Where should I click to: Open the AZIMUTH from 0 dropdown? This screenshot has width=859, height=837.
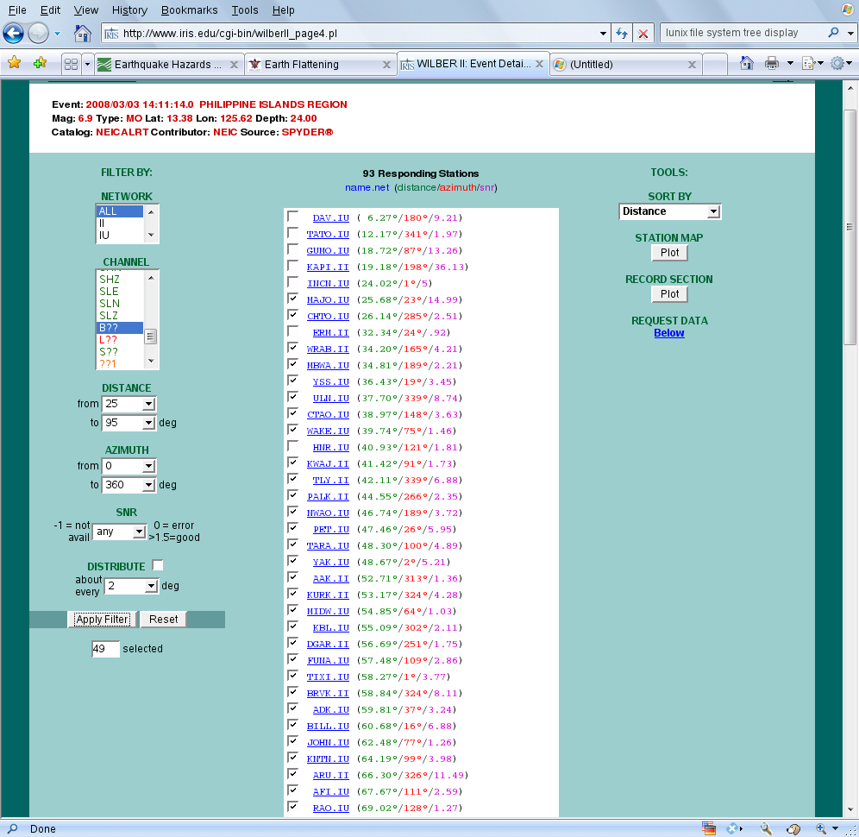[129, 466]
